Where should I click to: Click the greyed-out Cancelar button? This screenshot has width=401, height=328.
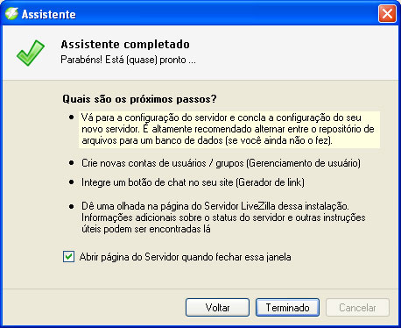click(357, 308)
